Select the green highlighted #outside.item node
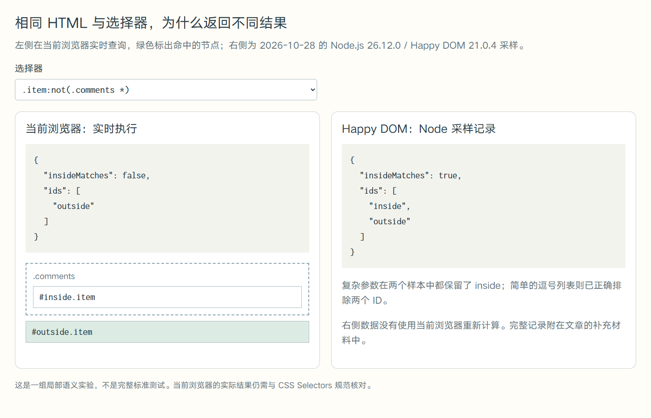 click(167, 332)
